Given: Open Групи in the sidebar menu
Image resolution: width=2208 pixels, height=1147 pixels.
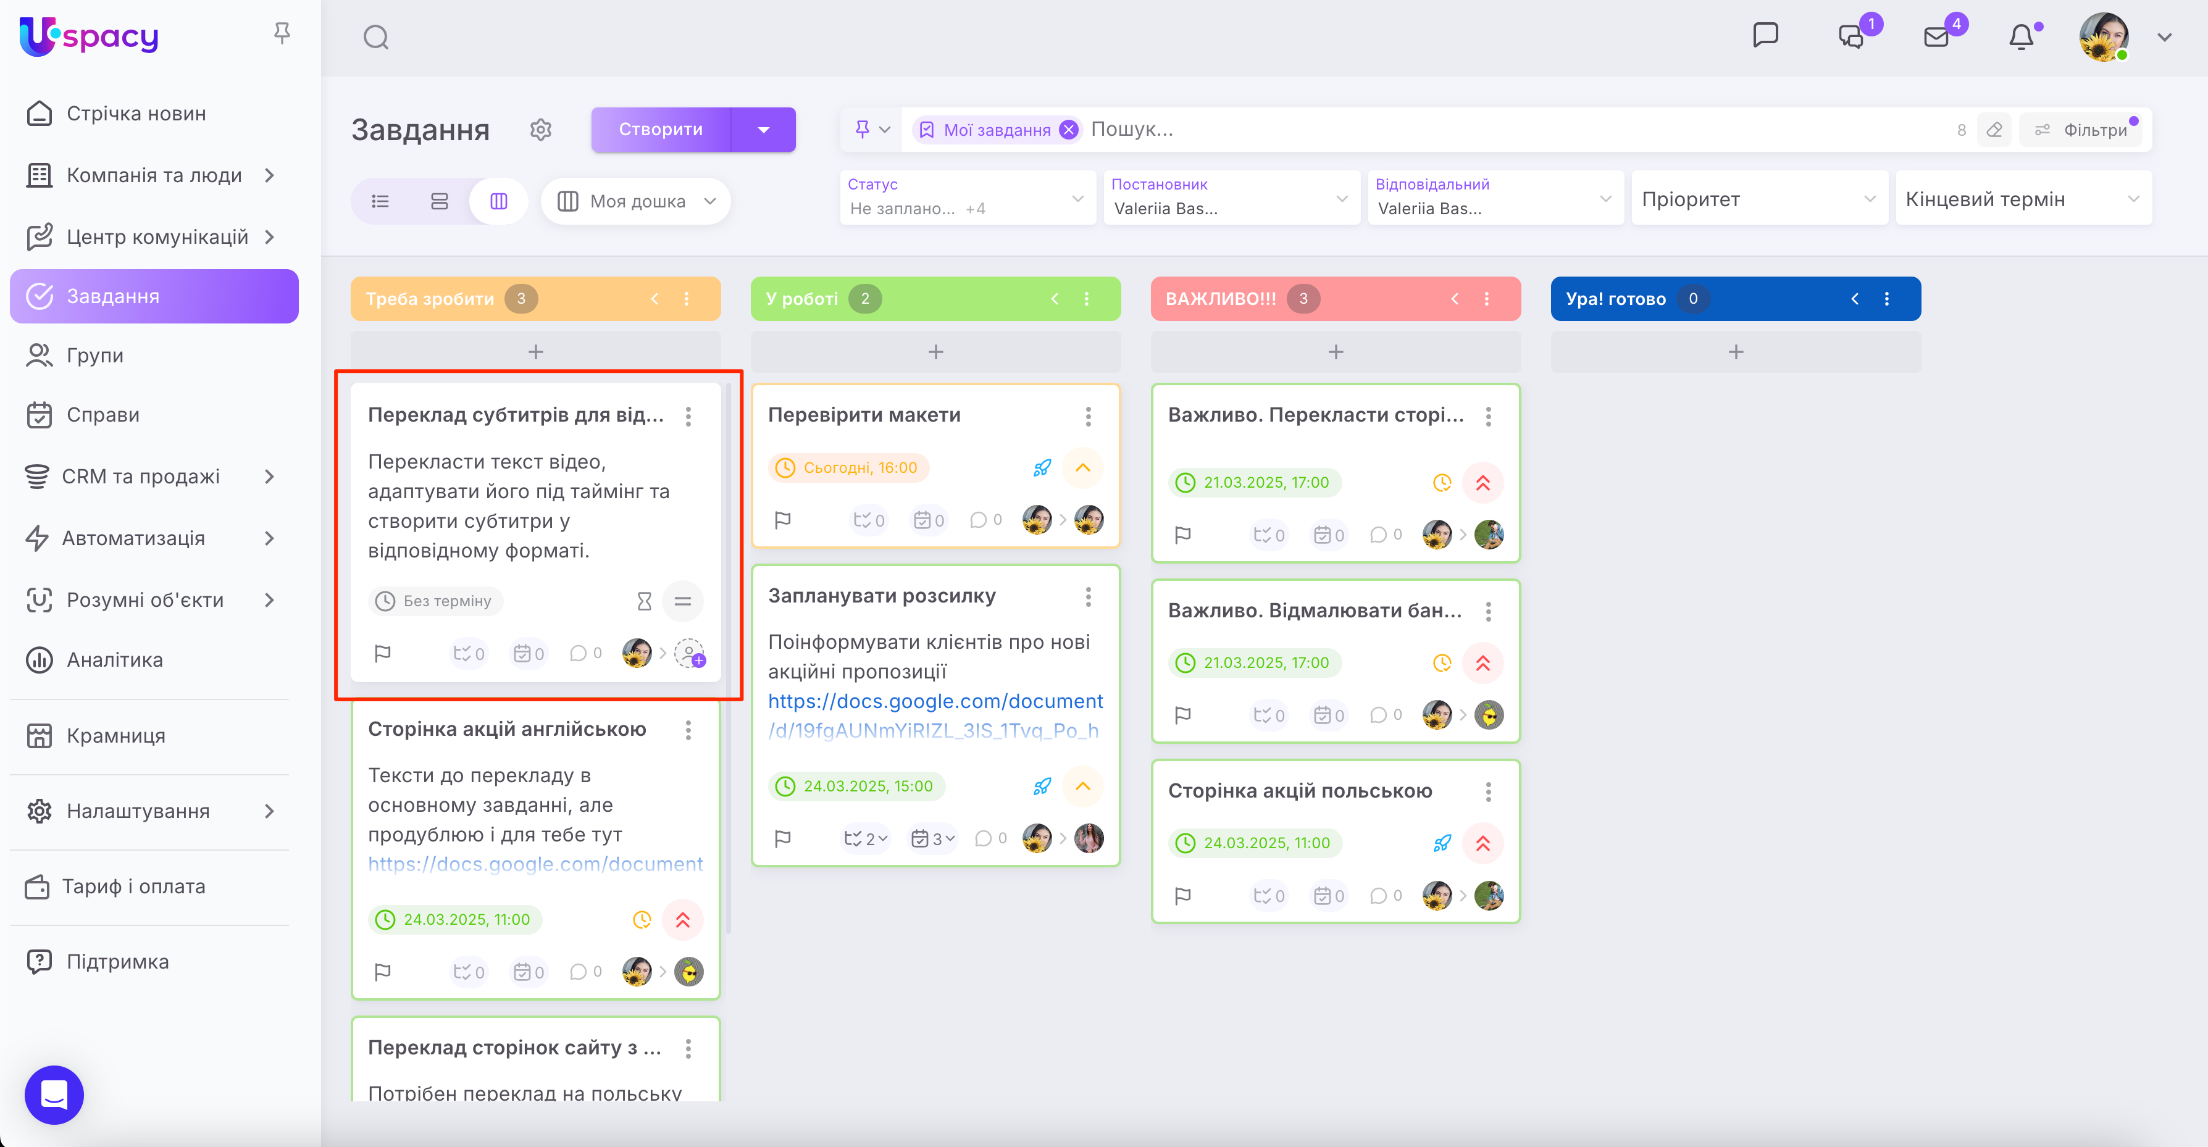Looking at the screenshot, I should (94, 355).
